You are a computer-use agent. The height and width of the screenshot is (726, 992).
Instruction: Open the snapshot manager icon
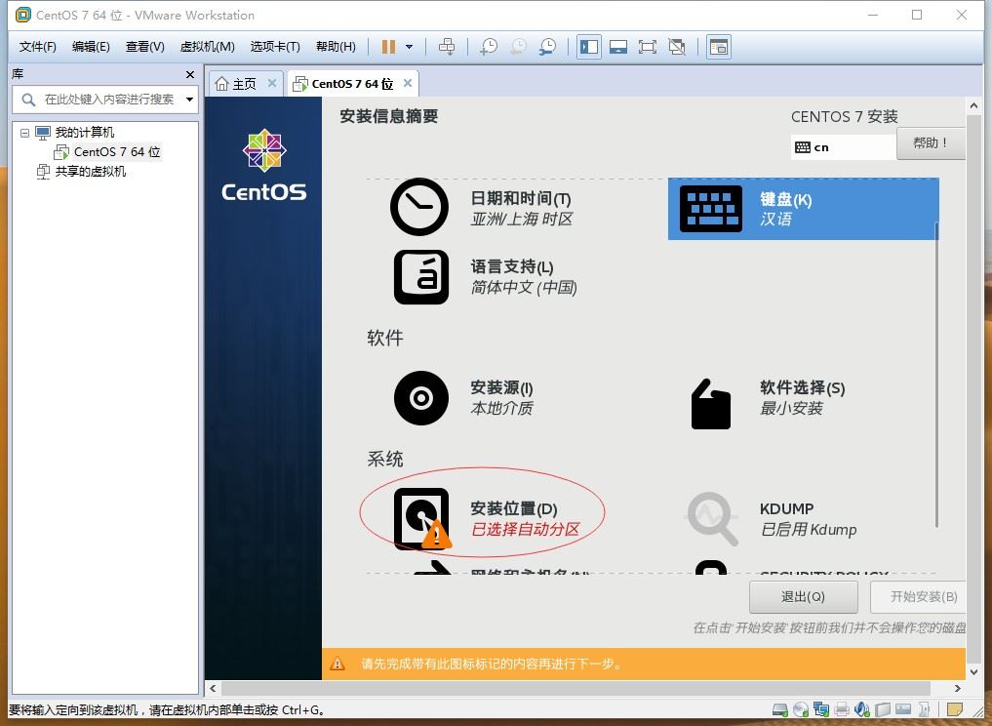coord(547,47)
